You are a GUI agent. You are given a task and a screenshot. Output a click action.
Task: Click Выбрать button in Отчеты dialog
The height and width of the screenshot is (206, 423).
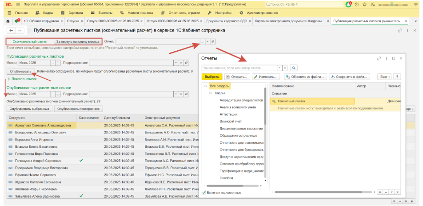[x=212, y=77]
